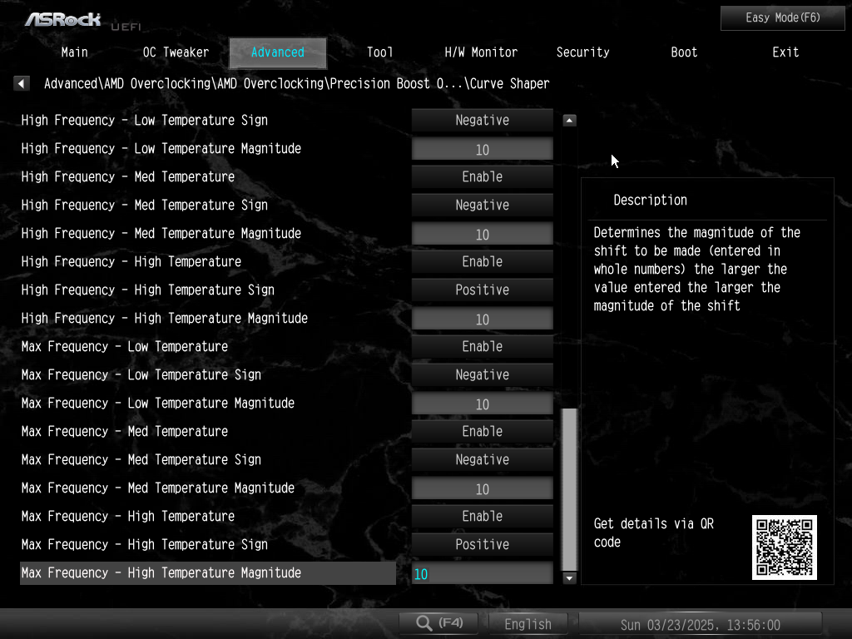Viewport: 852px width, 639px height.
Task: Open Max Frequency Low Temperature Sign dropdown
Action: click(483, 374)
